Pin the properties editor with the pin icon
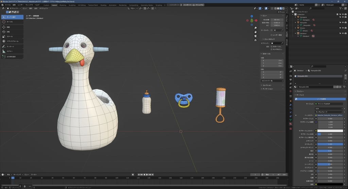The height and width of the screenshot is (189, 348). [345, 71]
